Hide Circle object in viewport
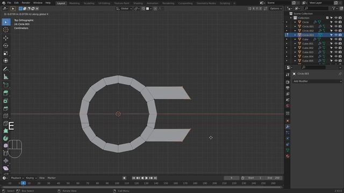 click(x=335, y=22)
